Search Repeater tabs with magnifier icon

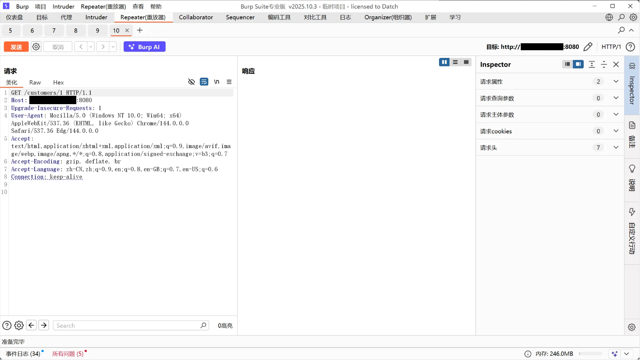[x=621, y=30]
